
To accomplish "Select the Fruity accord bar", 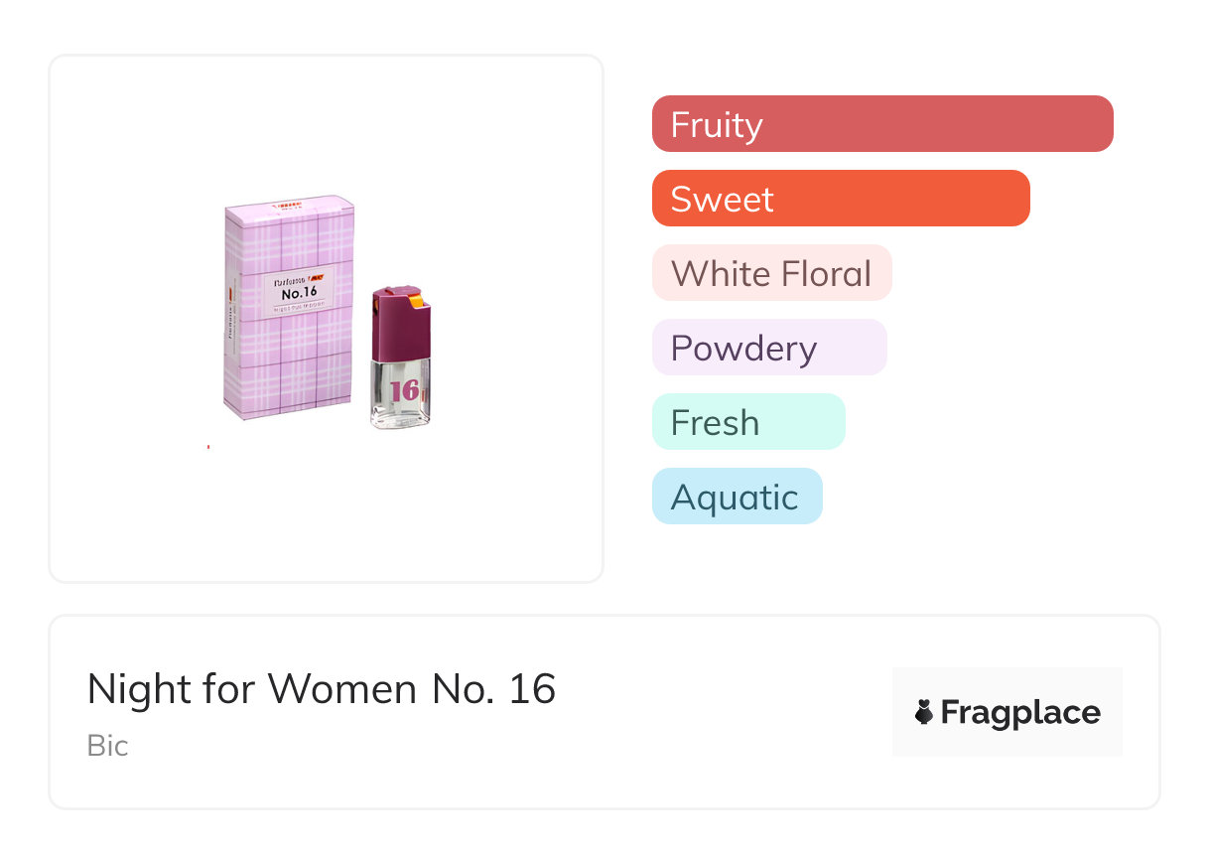I will 881,124.
